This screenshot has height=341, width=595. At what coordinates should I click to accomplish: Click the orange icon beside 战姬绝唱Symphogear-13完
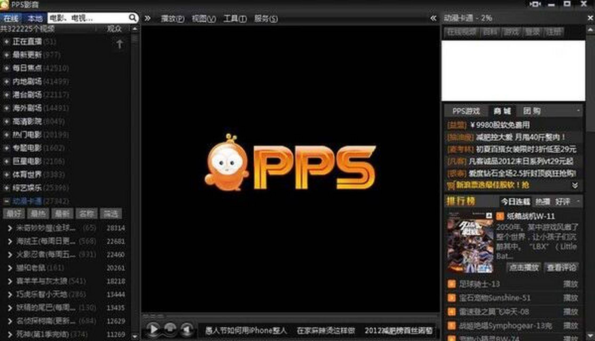(x=451, y=325)
